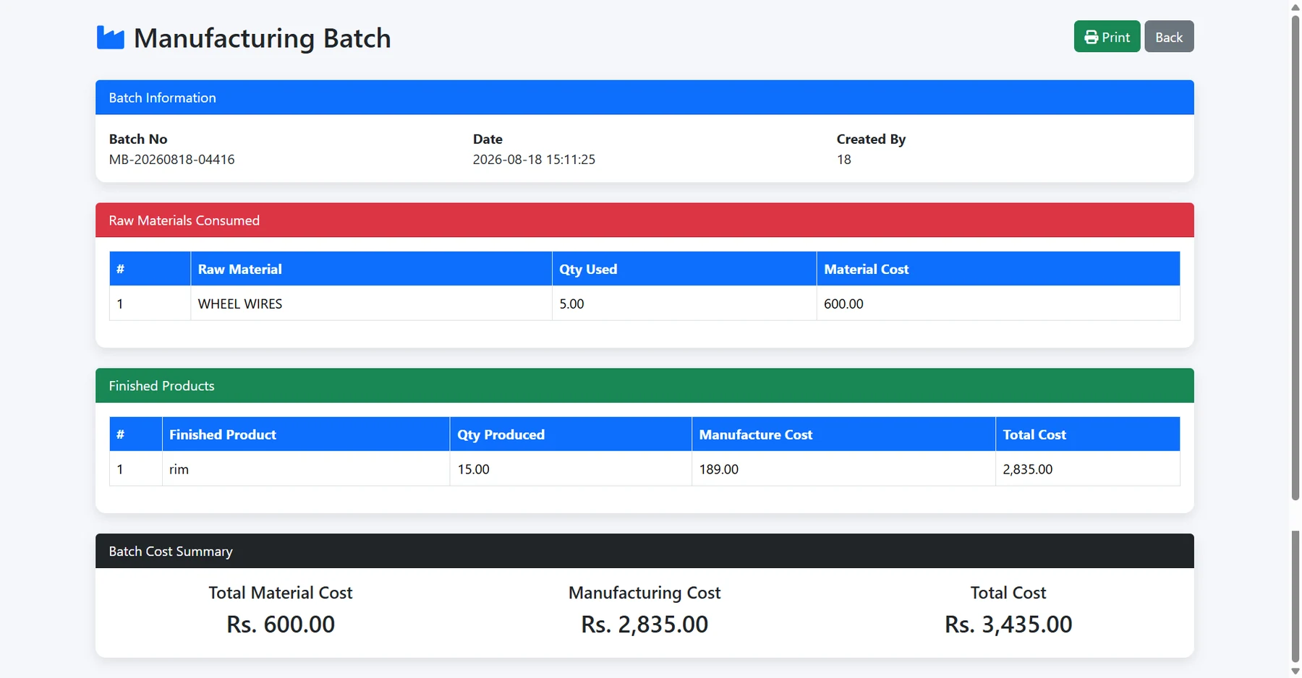Click the Rs. 600.00 amount
Viewport: 1302px width, 678px height.
click(x=281, y=625)
